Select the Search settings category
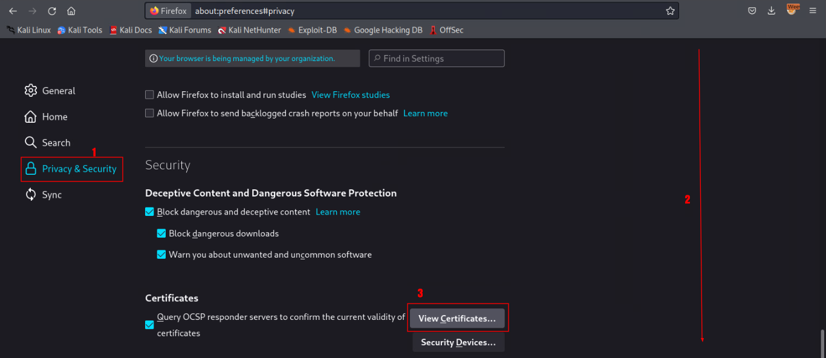Viewport: 826px width, 358px height. point(48,143)
